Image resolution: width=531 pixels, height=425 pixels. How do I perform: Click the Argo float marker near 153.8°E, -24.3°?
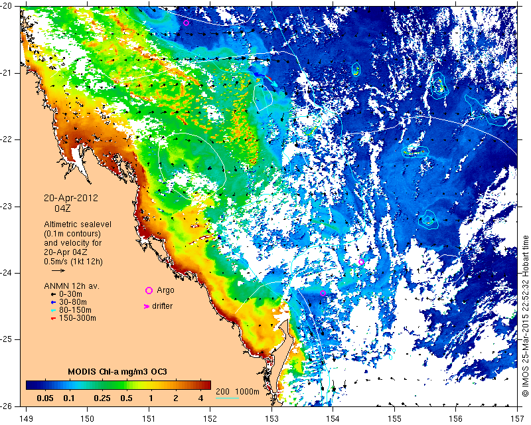pos(323,293)
